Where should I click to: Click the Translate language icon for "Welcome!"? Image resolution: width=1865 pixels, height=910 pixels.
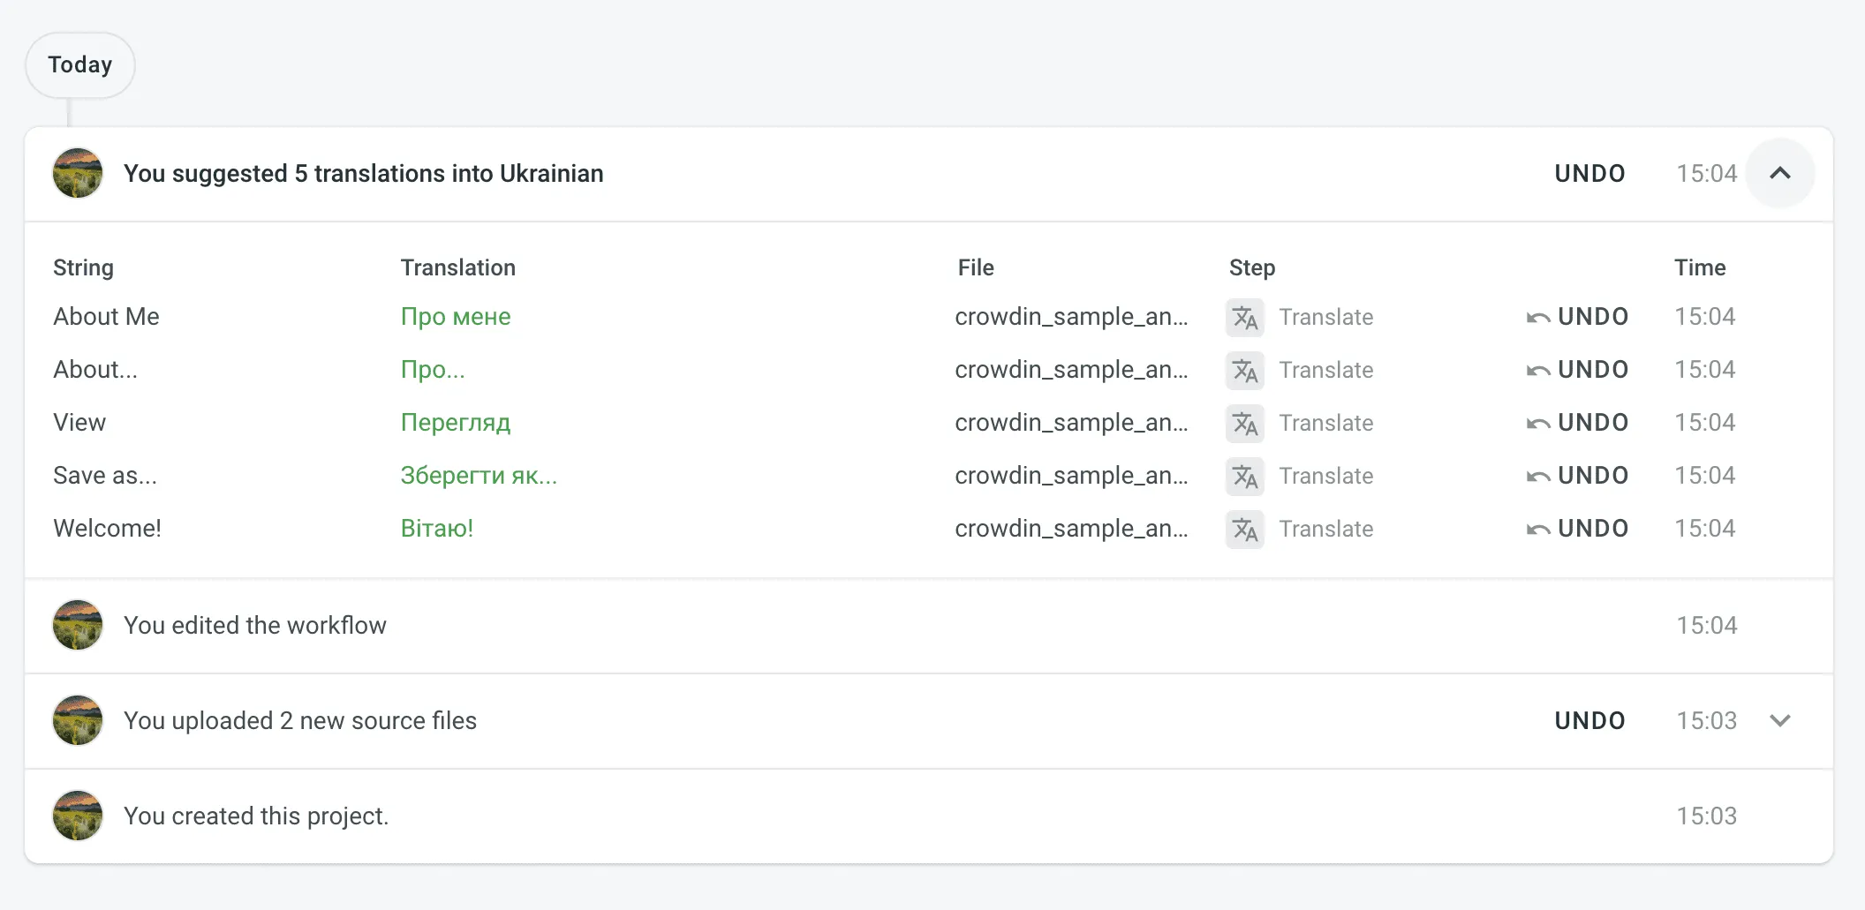(x=1244, y=529)
